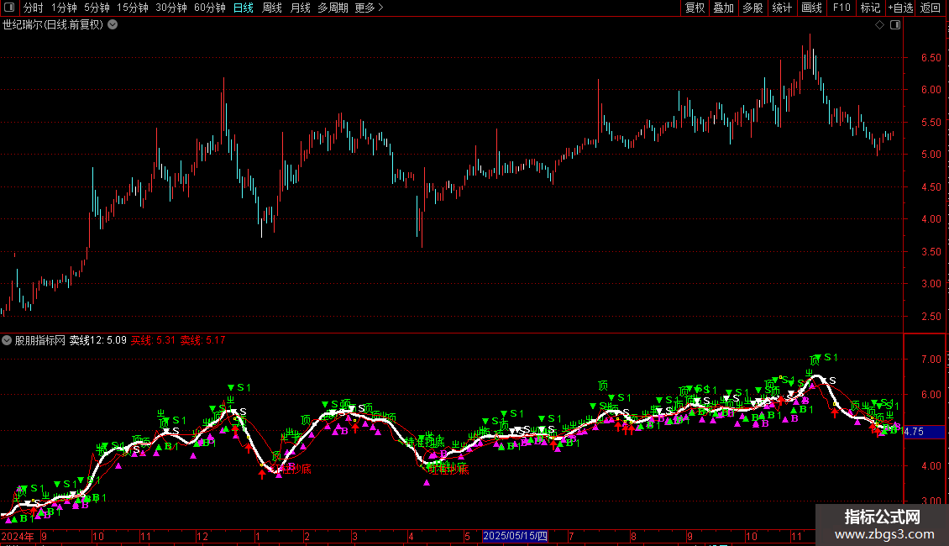Open the 多周期 multi-period view
Image resolution: width=949 pixels, height=546 pixels.
pyautogui.click(x=333, y=8)
